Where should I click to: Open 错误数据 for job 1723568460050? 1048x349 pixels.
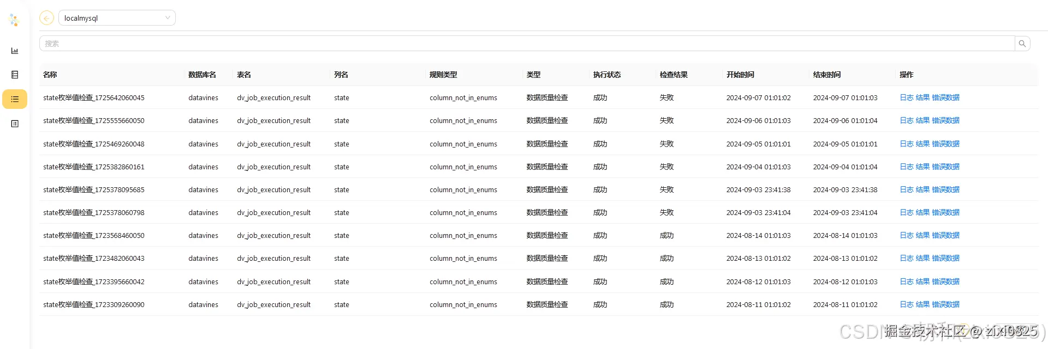(x=946, y=235)
